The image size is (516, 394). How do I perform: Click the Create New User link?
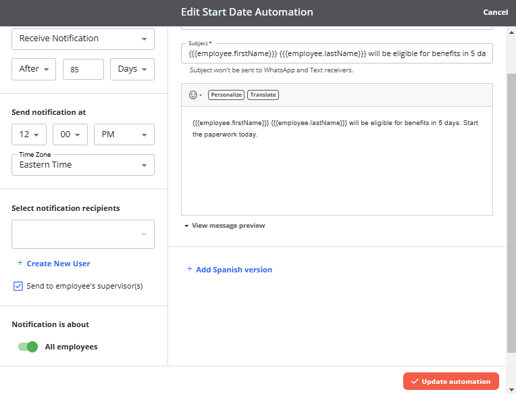(58, 264)
